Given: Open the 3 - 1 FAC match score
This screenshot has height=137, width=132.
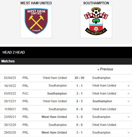Looking at the screenshot, I should (79, 93).
